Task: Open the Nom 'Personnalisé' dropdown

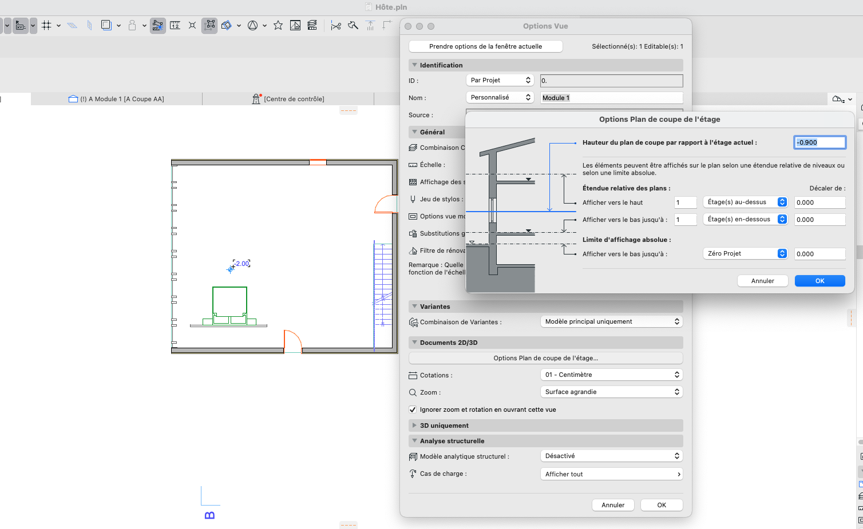Action: (x=500, y=97)
